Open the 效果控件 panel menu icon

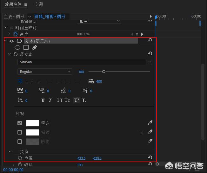pos(26,5)
